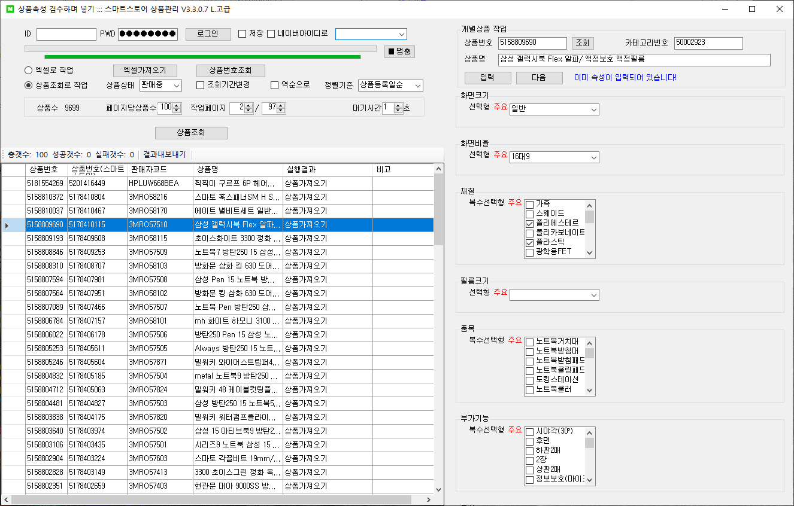Click the 대기시간 seconds stepper
The width and height of the screenshot is (794, 506).
(x=399, y=108)
